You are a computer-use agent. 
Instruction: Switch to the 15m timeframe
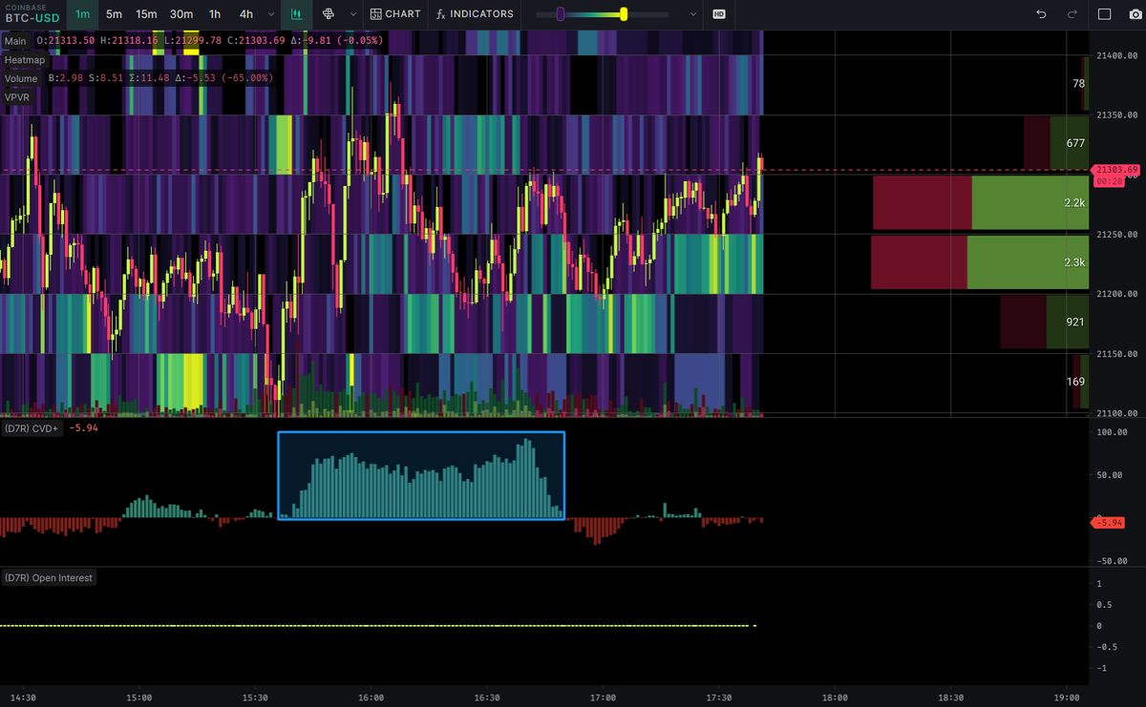(x=146, y=14)
